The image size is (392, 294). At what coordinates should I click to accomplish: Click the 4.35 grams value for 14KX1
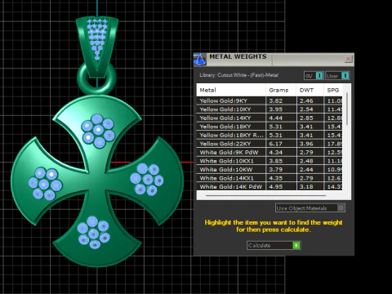(x=276, y=178)
